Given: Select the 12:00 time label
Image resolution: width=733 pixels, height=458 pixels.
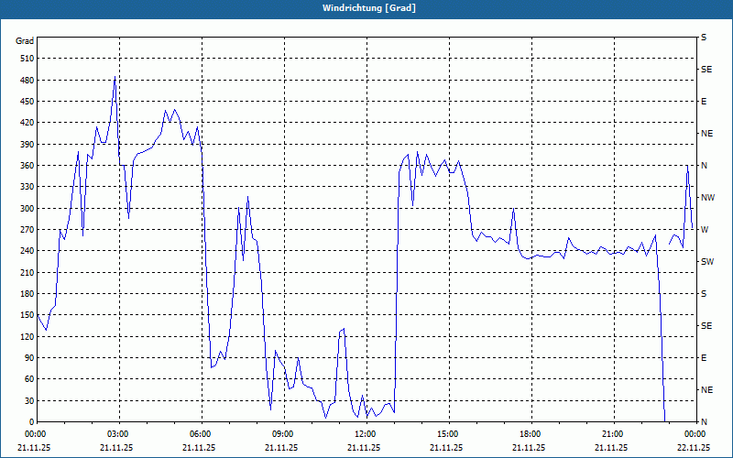Looking at the screenshot, I should 365,434.
